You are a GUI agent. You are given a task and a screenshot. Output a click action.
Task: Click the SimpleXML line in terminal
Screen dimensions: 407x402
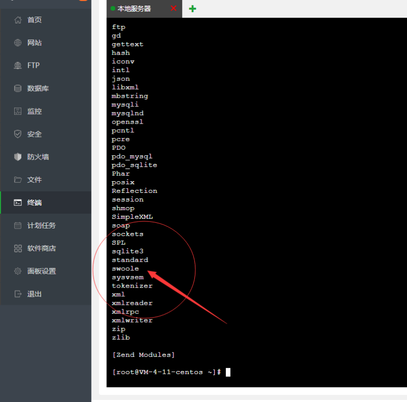[x=132, y=217]
